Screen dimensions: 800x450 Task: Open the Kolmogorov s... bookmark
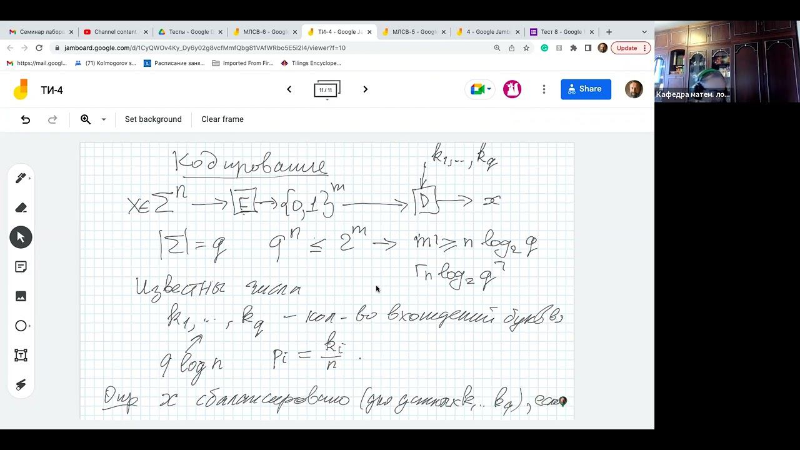tap(105, 63)
